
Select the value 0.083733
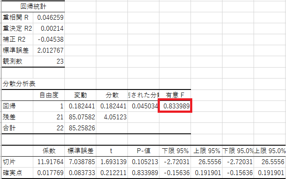(x=81, y=172)
